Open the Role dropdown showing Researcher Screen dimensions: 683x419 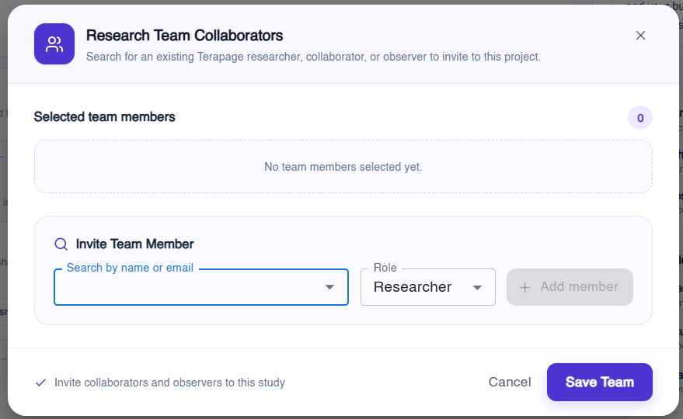click(x=427, y=287)
